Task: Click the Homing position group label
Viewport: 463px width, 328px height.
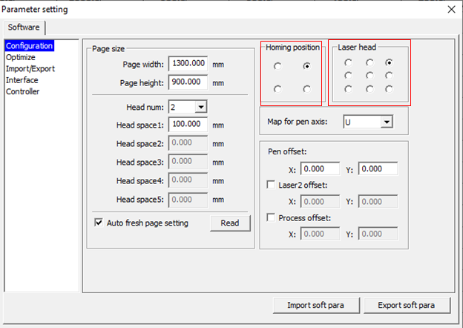Action: click(x=292, y=47)
